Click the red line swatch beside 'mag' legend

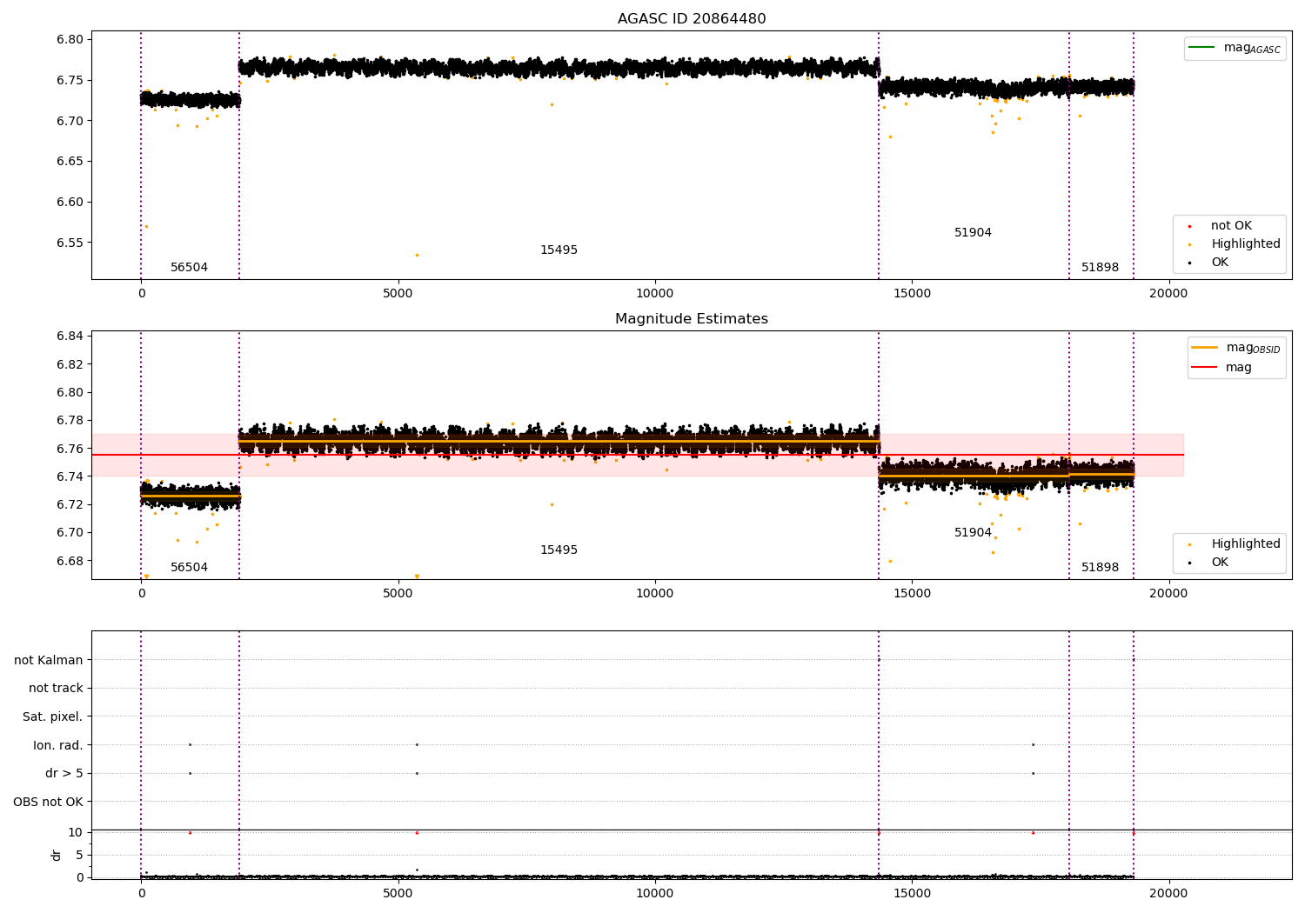click(x=1205, y=367)
